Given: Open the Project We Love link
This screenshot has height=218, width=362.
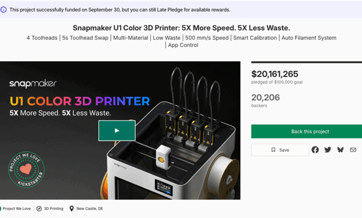Looking at the screenshot, I should coord(17,209).
